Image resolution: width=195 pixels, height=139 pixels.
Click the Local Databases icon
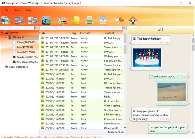(6, 67)
